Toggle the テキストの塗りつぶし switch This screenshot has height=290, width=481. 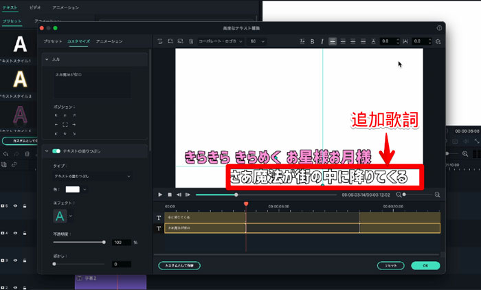[56, 150]
